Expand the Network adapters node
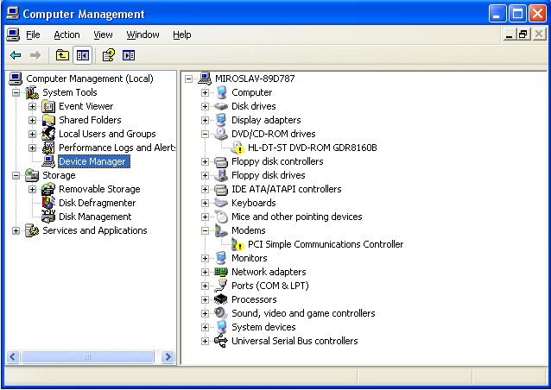 coord(206,272)
